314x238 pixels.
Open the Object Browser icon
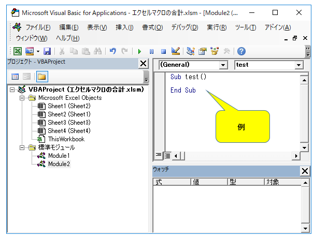pos(215,51)
